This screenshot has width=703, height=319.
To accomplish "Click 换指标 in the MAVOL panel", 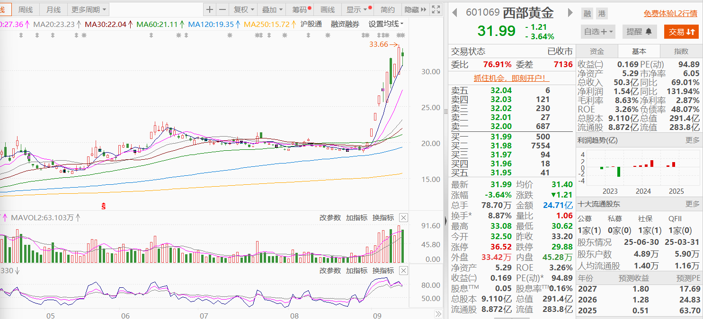I will (x=383, y=217).
